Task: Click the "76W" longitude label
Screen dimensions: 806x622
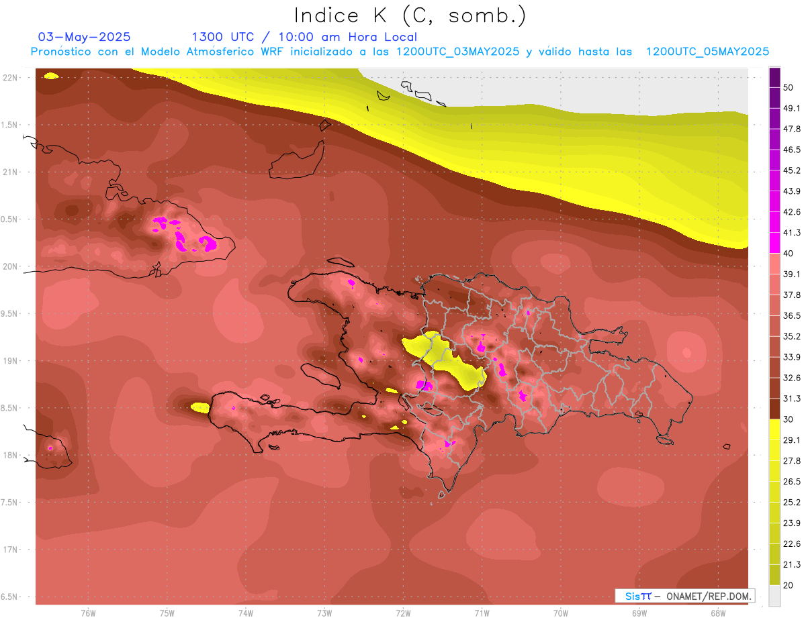Action: (x=88, y=613)
